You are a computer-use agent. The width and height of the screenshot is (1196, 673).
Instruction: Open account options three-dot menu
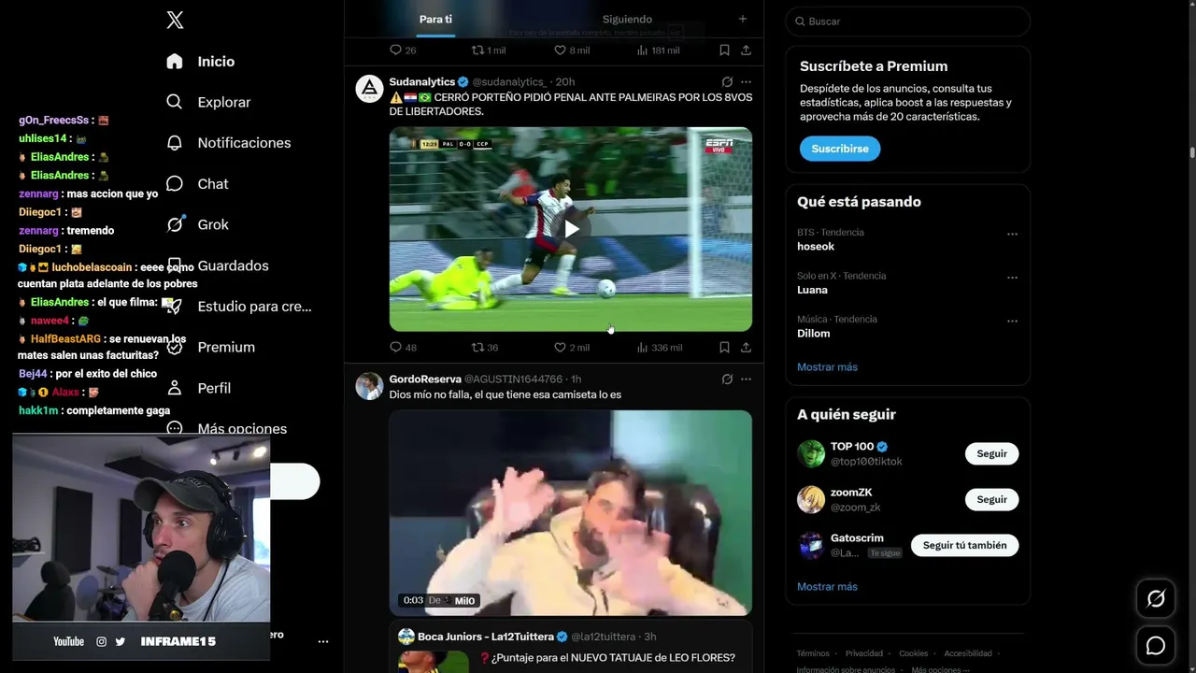[323, 642]
